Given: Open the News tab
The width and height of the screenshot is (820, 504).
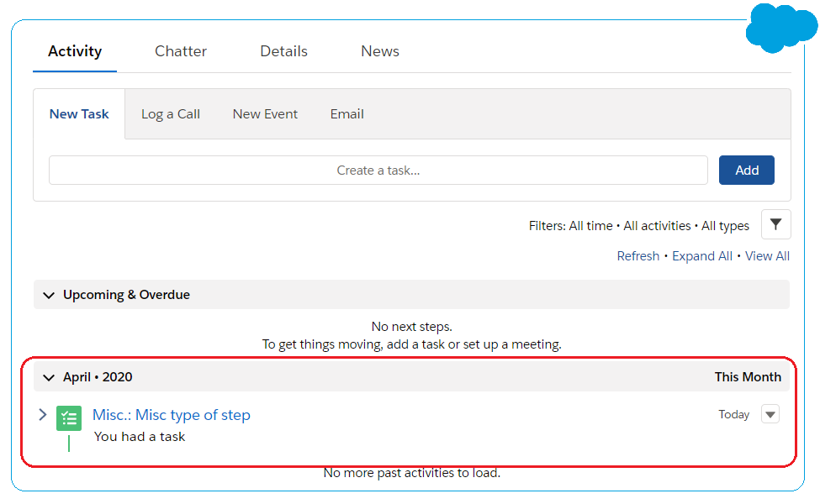Looking at the screenshot, I should point(380,51).
